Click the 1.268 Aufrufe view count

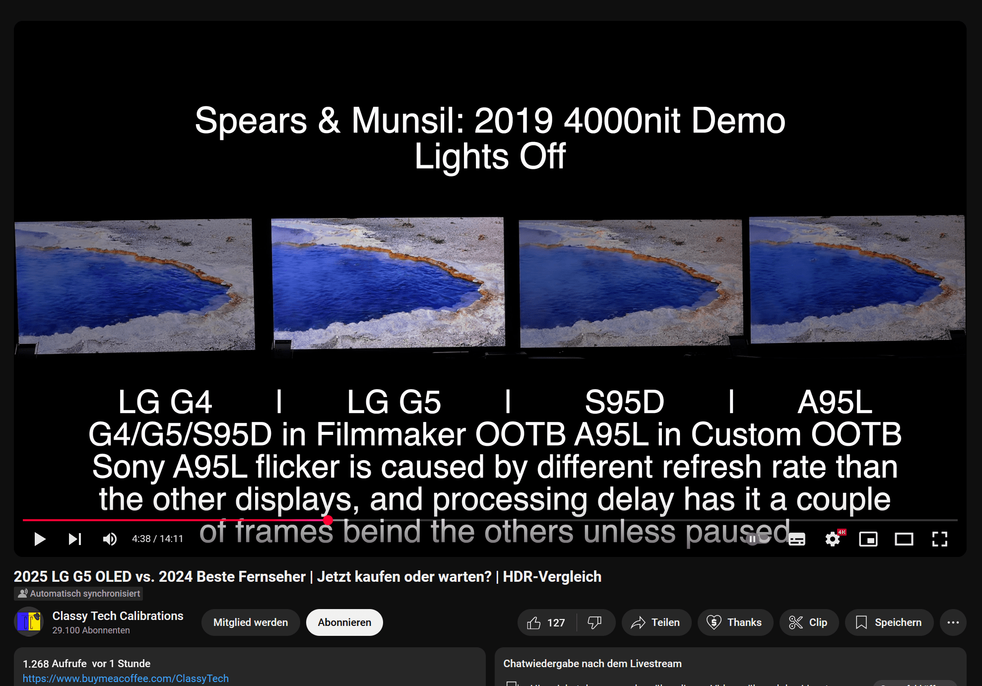tap(55, 664)
